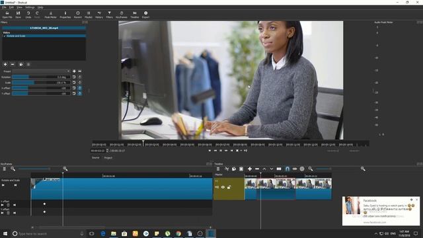The image size is (423, 238).
Task: Toggle the timeline ripple circle icon
Action: (x=302, y=169)
